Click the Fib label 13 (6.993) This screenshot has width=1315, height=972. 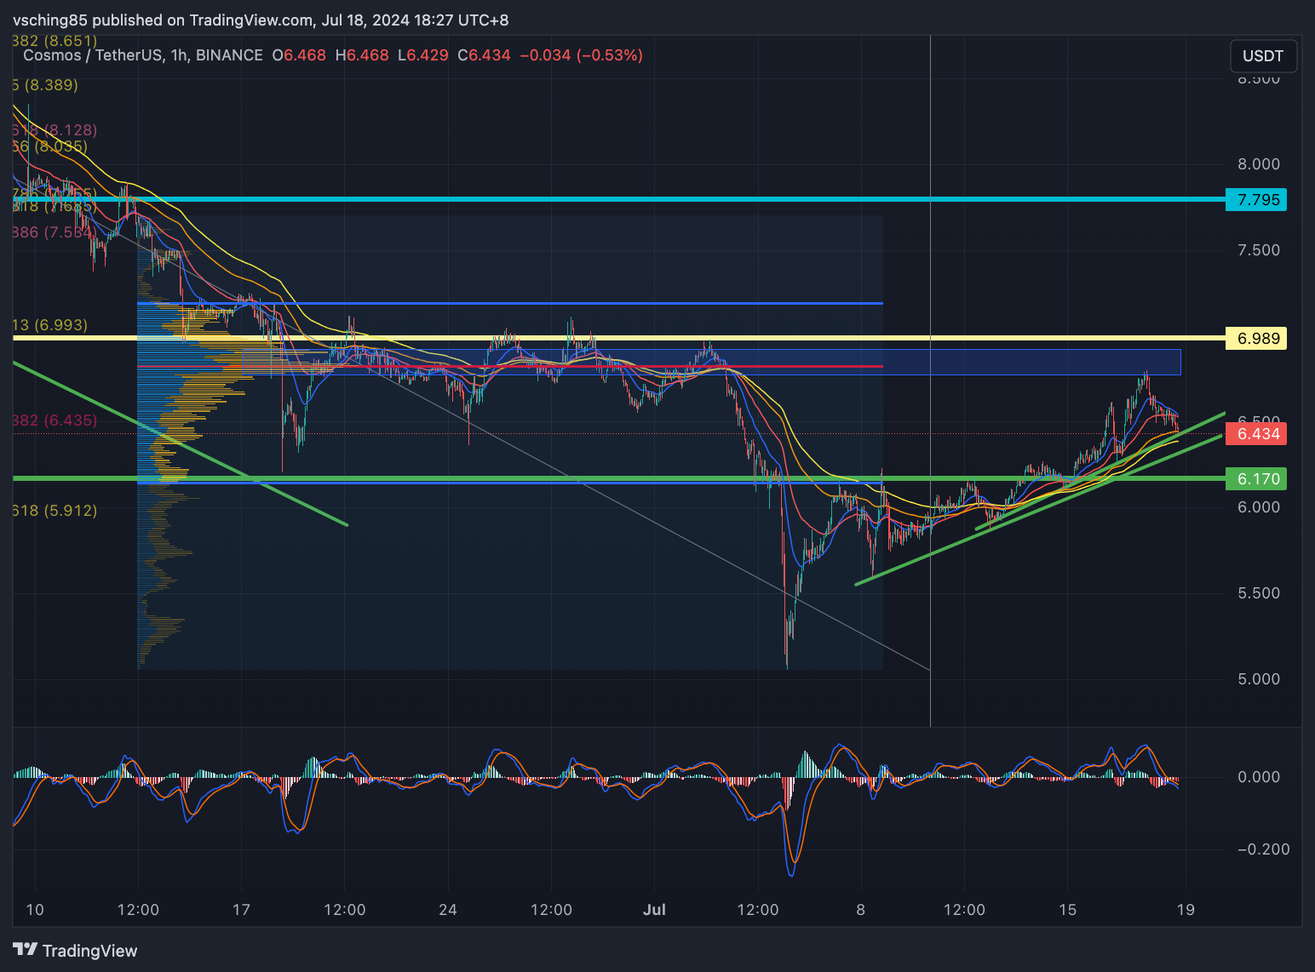click(x=50, y=325)
